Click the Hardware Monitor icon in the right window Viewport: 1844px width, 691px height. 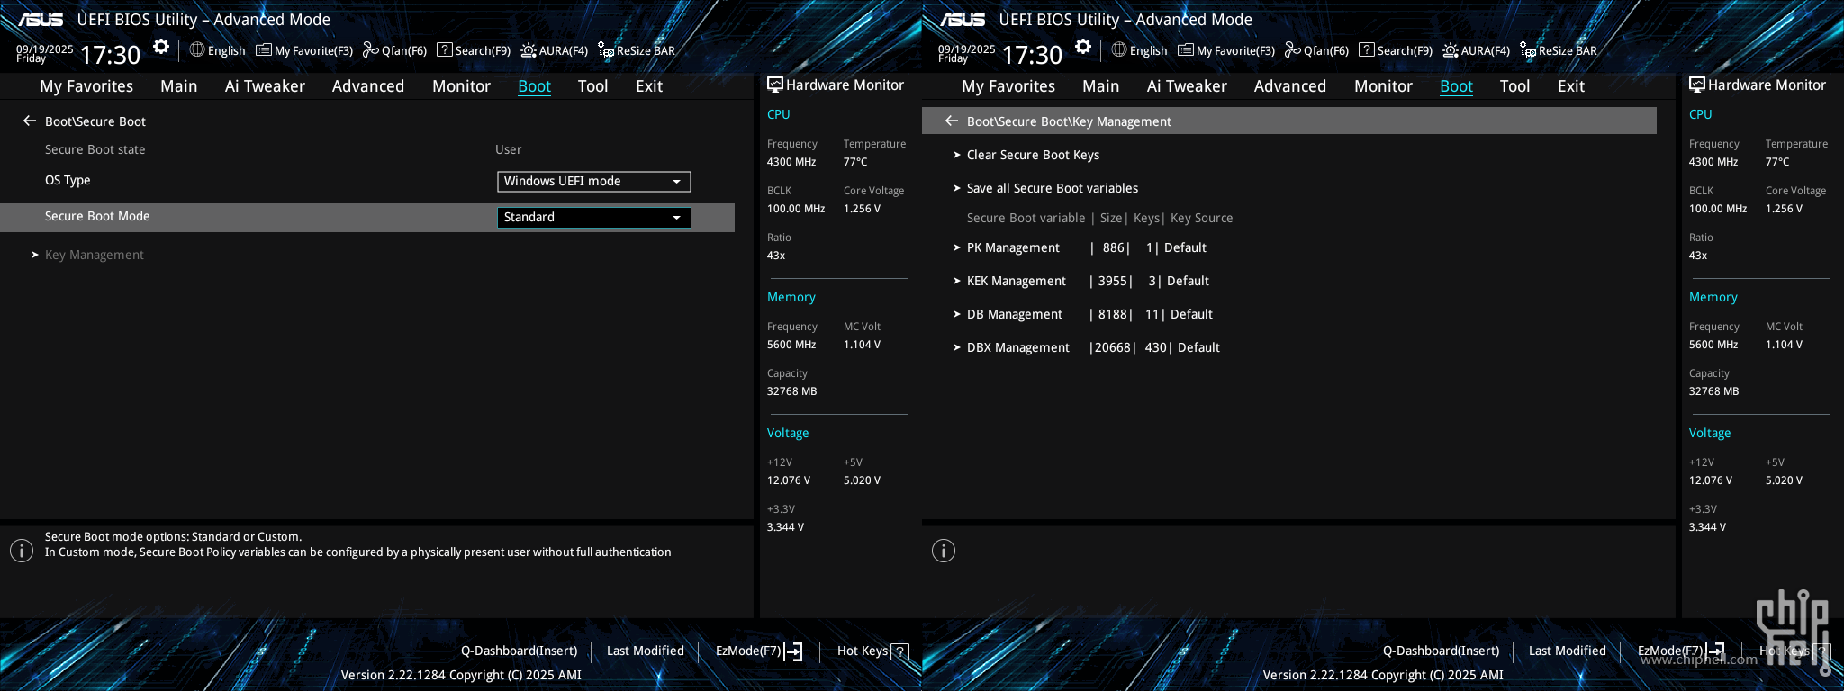point(1696,85)
